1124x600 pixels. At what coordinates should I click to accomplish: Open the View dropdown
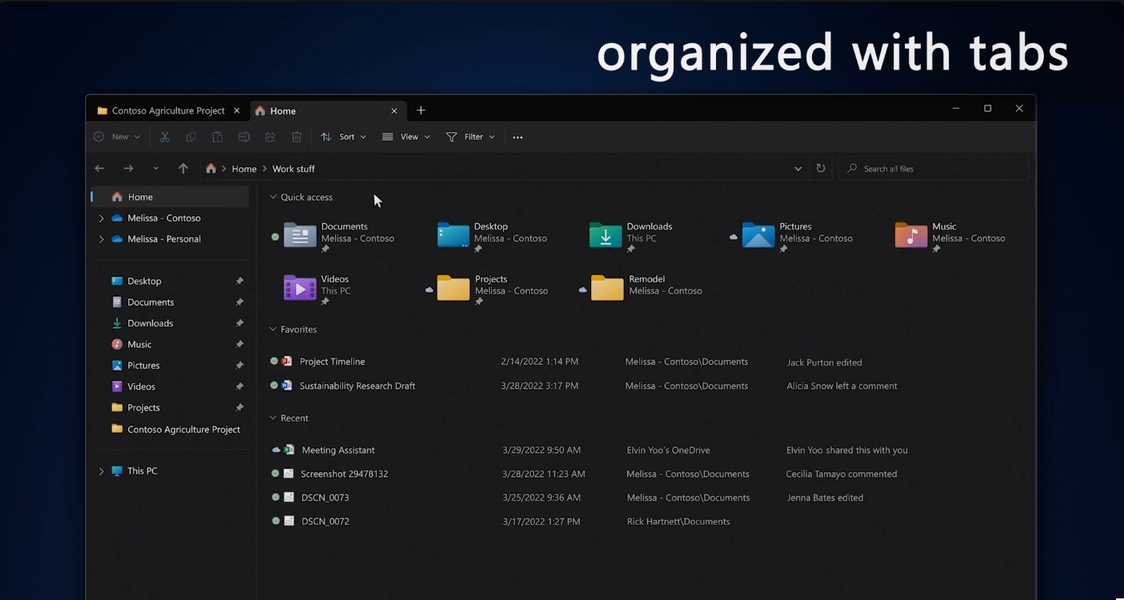tap(406, 137)
